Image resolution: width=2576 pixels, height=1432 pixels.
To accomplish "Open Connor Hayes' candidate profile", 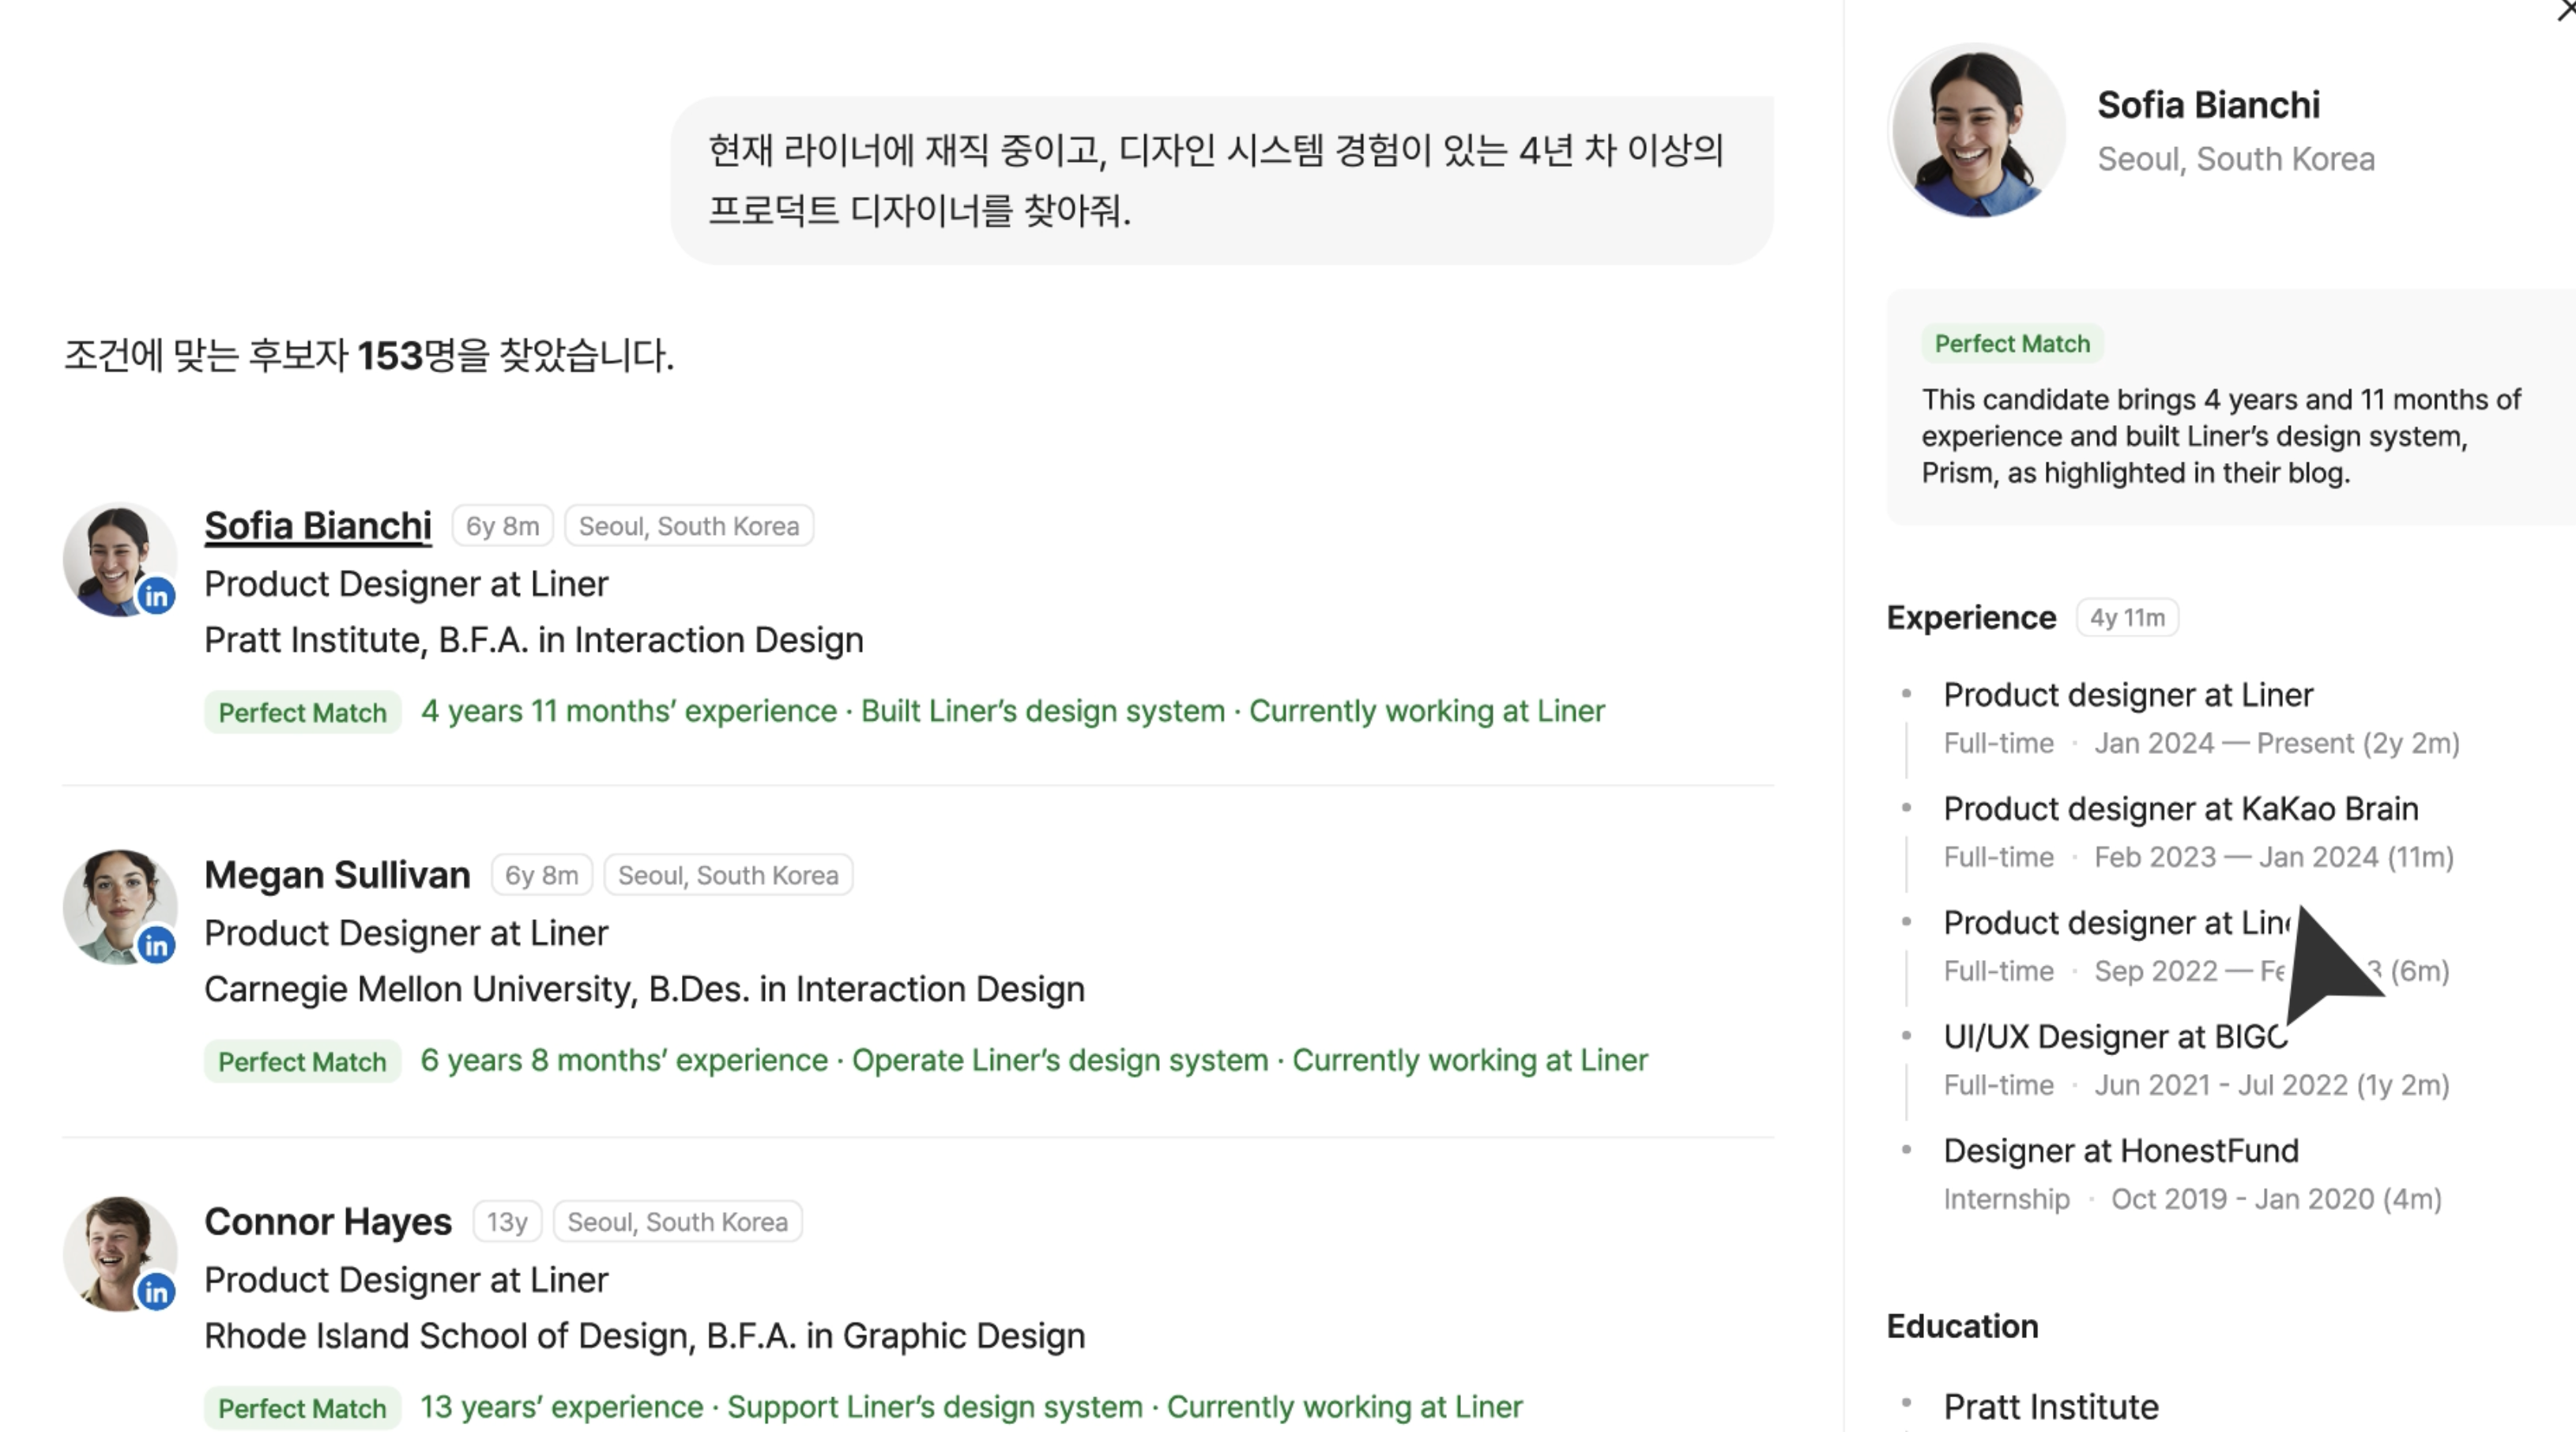I will pyautogui.click(x=327, y=1222).
